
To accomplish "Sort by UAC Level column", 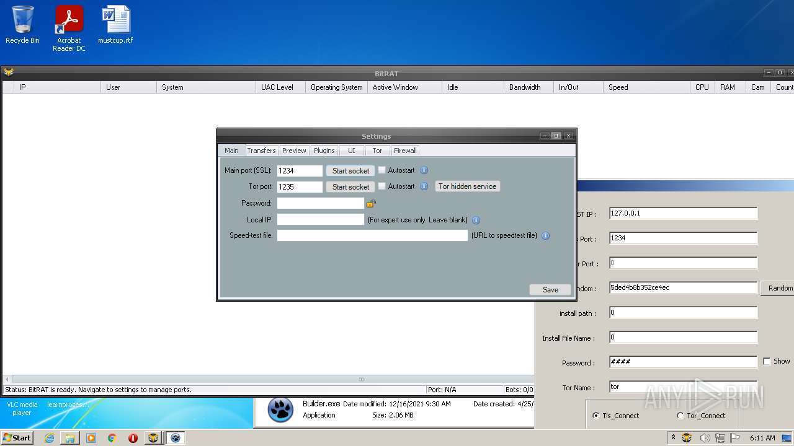I will (x=280, y=87).
